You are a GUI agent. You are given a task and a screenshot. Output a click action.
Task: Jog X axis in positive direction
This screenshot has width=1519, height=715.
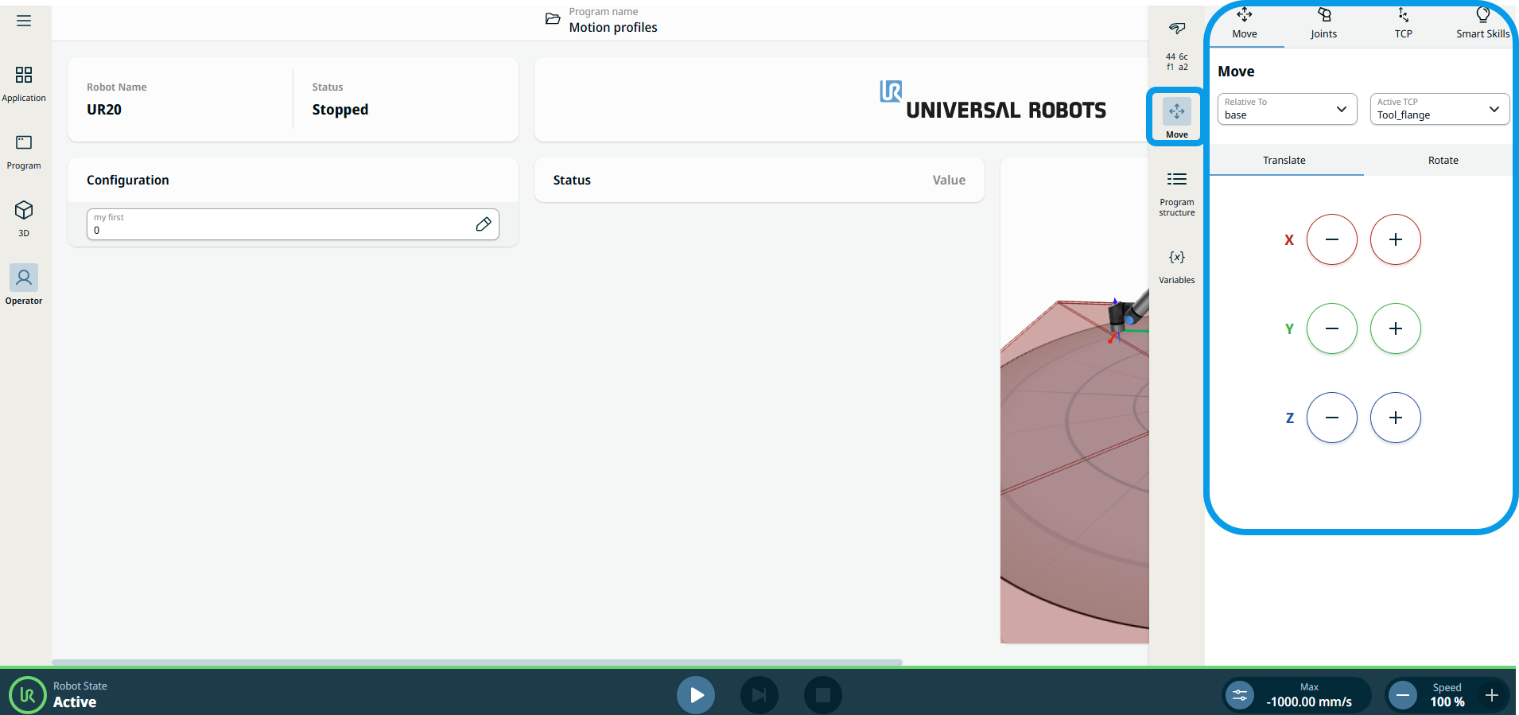pos(1395,239)
